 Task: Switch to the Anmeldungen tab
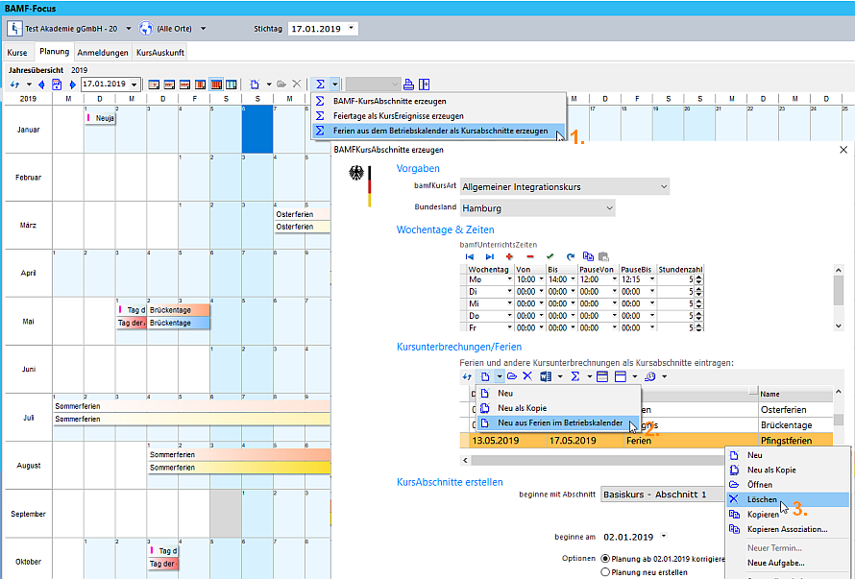[102, 52]
